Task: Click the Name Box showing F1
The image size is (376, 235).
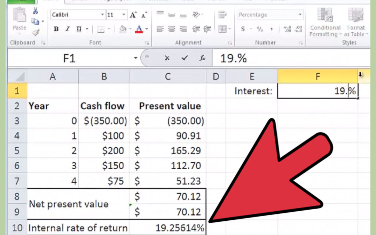Action: [x=70, y=58]
